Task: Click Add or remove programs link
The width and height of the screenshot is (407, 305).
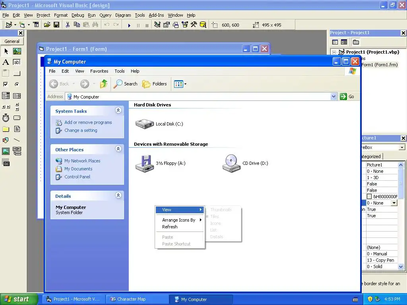Action: point(88,122)
